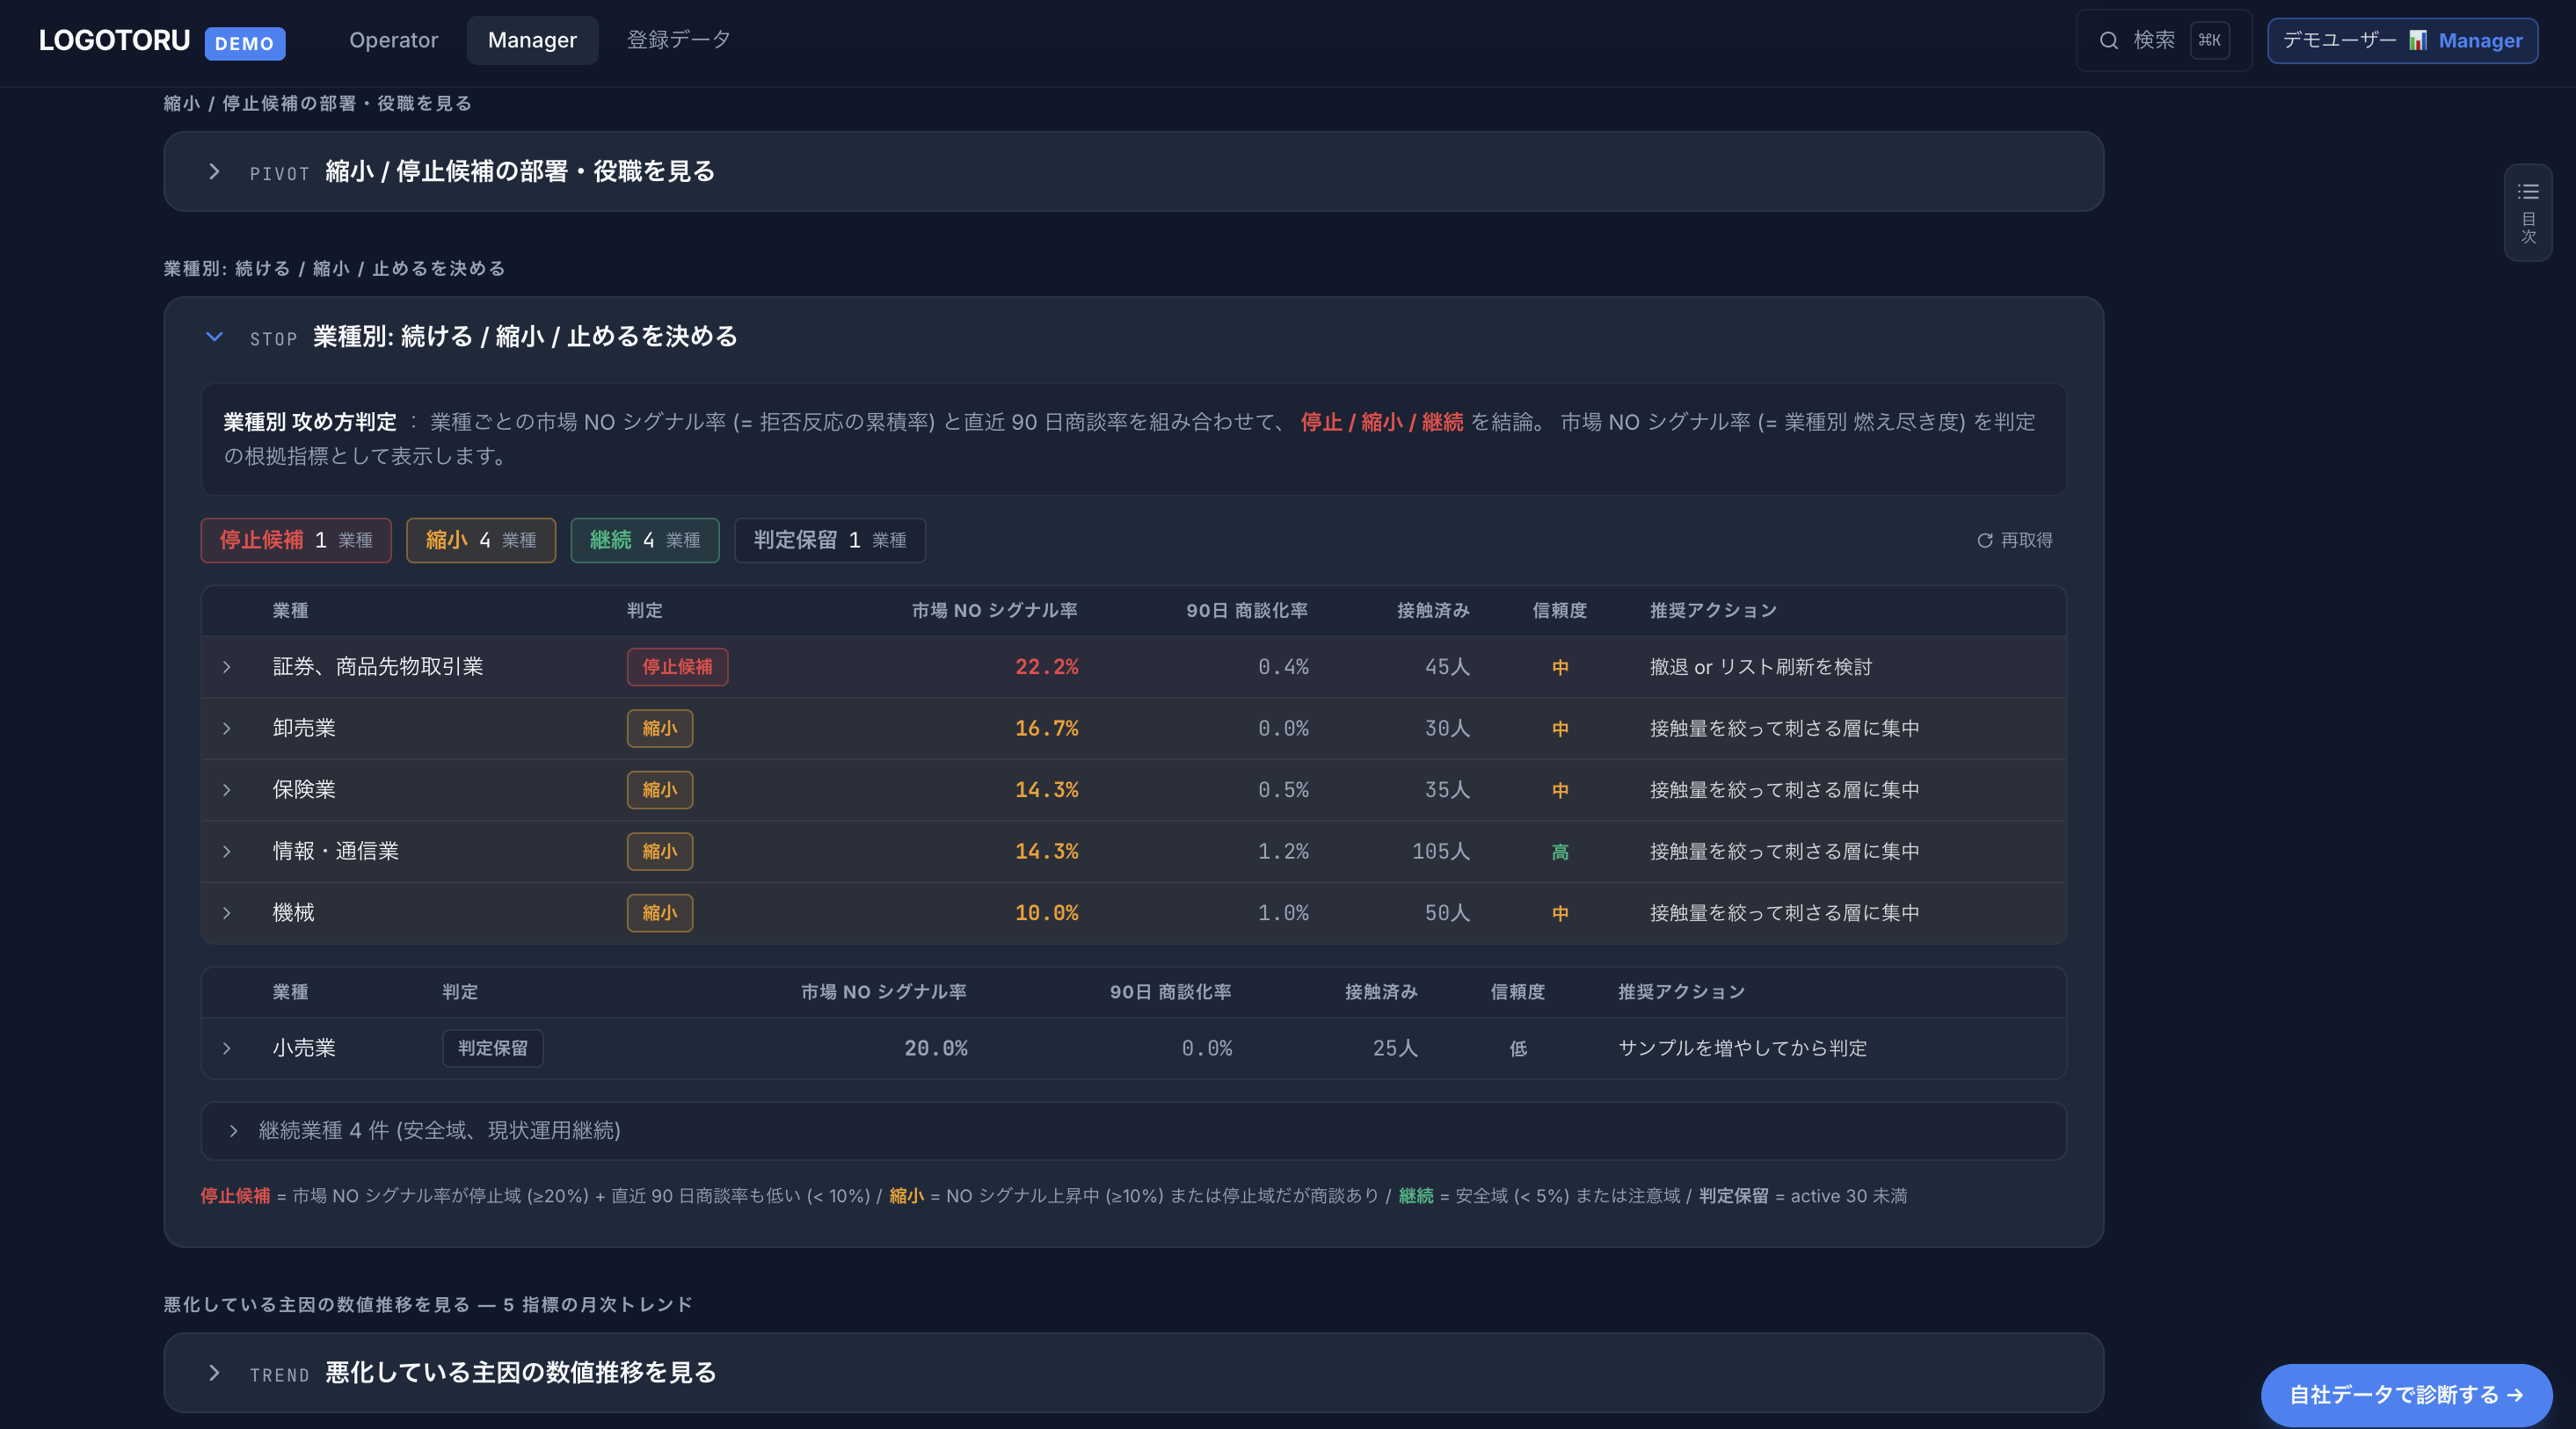The height and width of the screenshot is (1429, 2576).
Task: Click the 市場 NO シグナル率 header in first table
Action: tap(994, 611)
